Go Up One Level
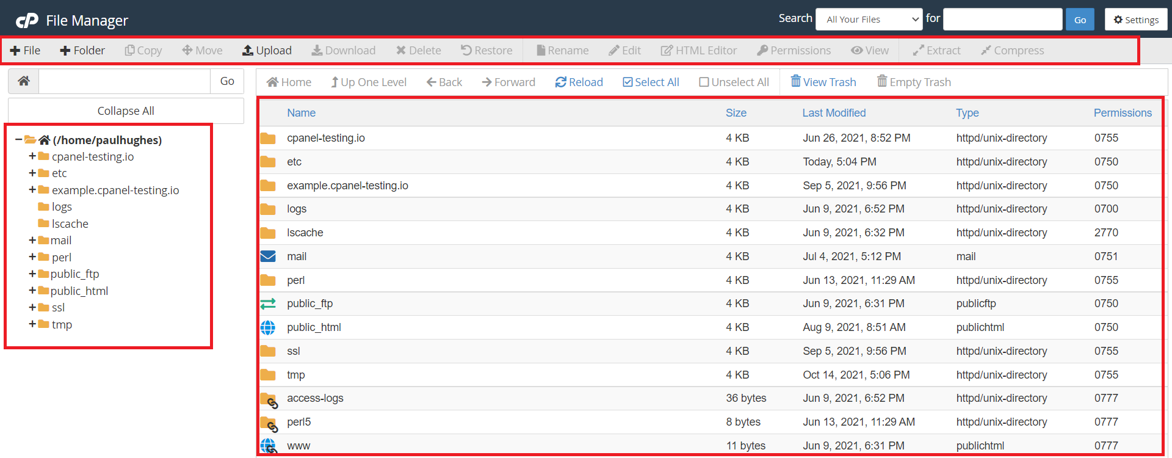Image resolution: width=1172 pixels, height=458 pixels. click(x=369, y=82)
